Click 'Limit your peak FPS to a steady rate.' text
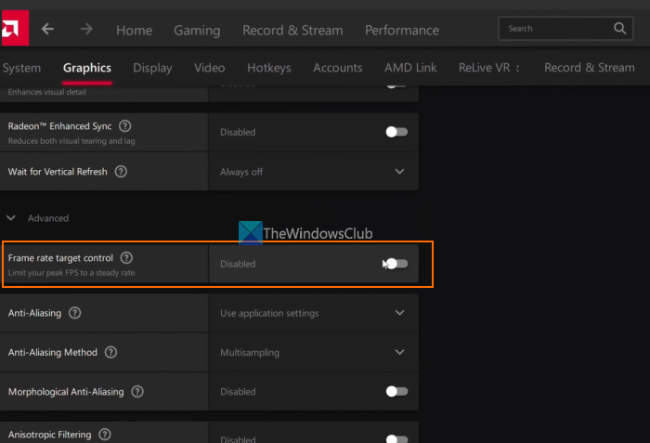 [72, 272]
